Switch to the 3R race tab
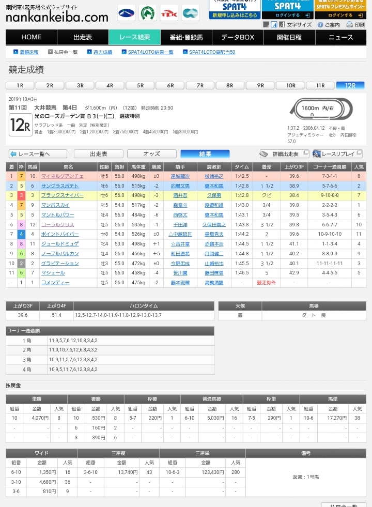 (80, 85)
